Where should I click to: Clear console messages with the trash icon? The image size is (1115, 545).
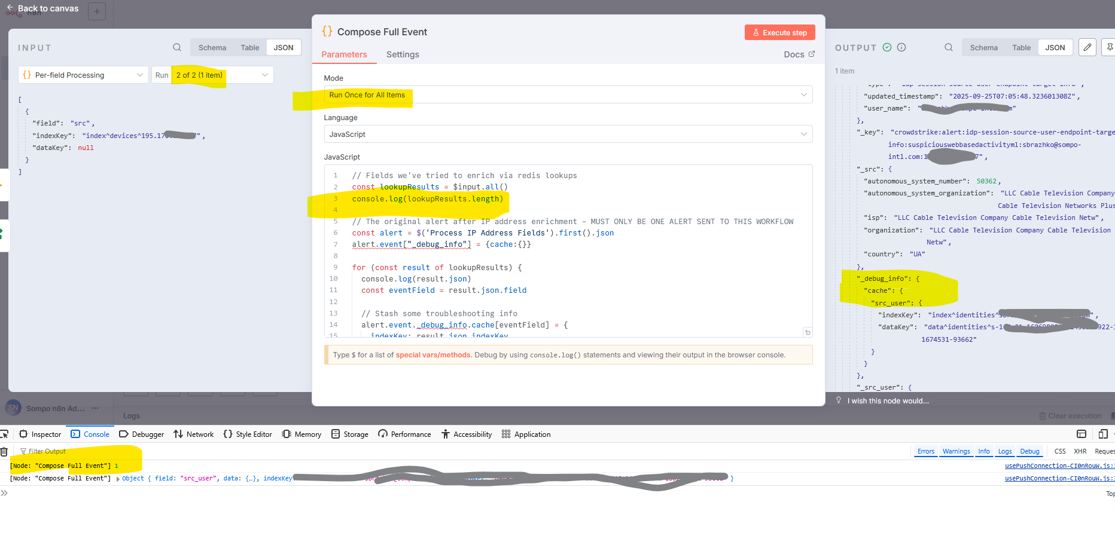[x=5, y=451]
